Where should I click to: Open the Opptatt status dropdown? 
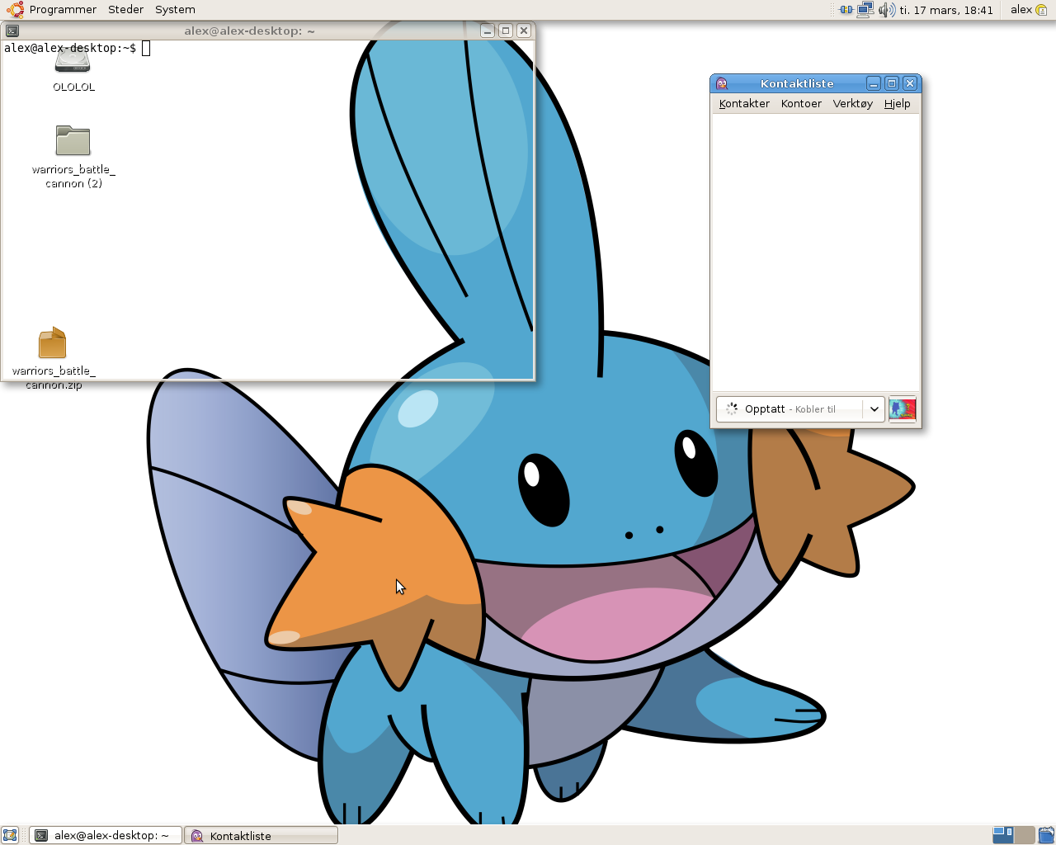[874, 409]
